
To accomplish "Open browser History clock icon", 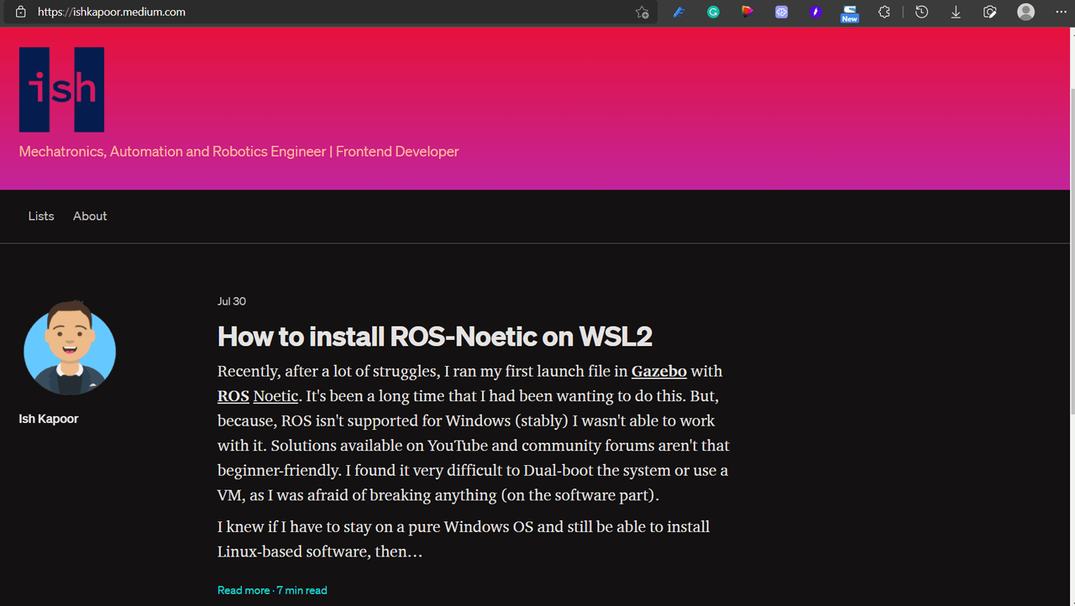I will (x=921, y=12).
